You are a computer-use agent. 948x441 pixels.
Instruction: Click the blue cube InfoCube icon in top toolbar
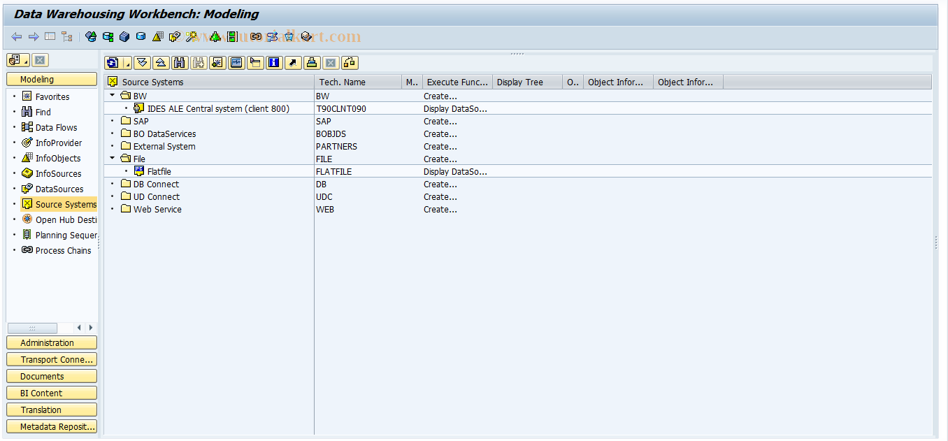tap(124, 36)
